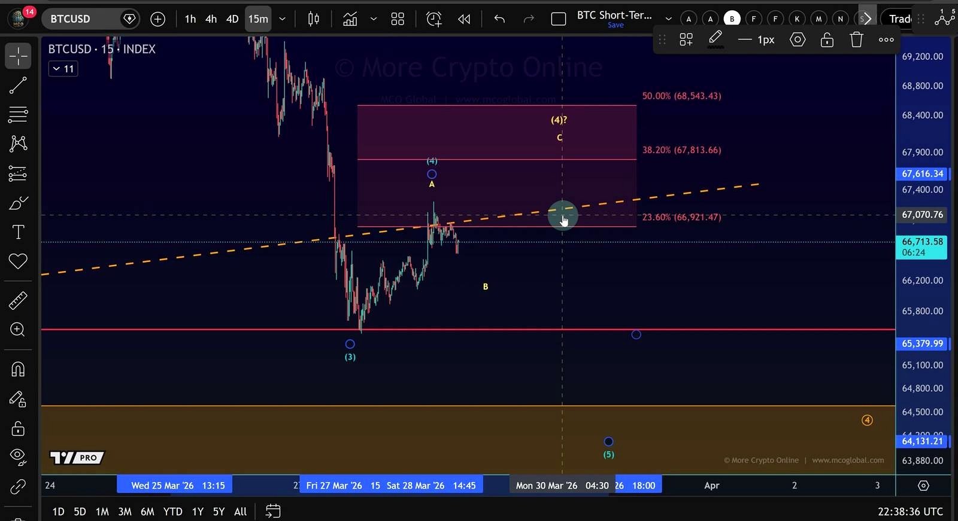
Task: Open drawing settings hexagon icon
Action: click(x=798, y=40)
